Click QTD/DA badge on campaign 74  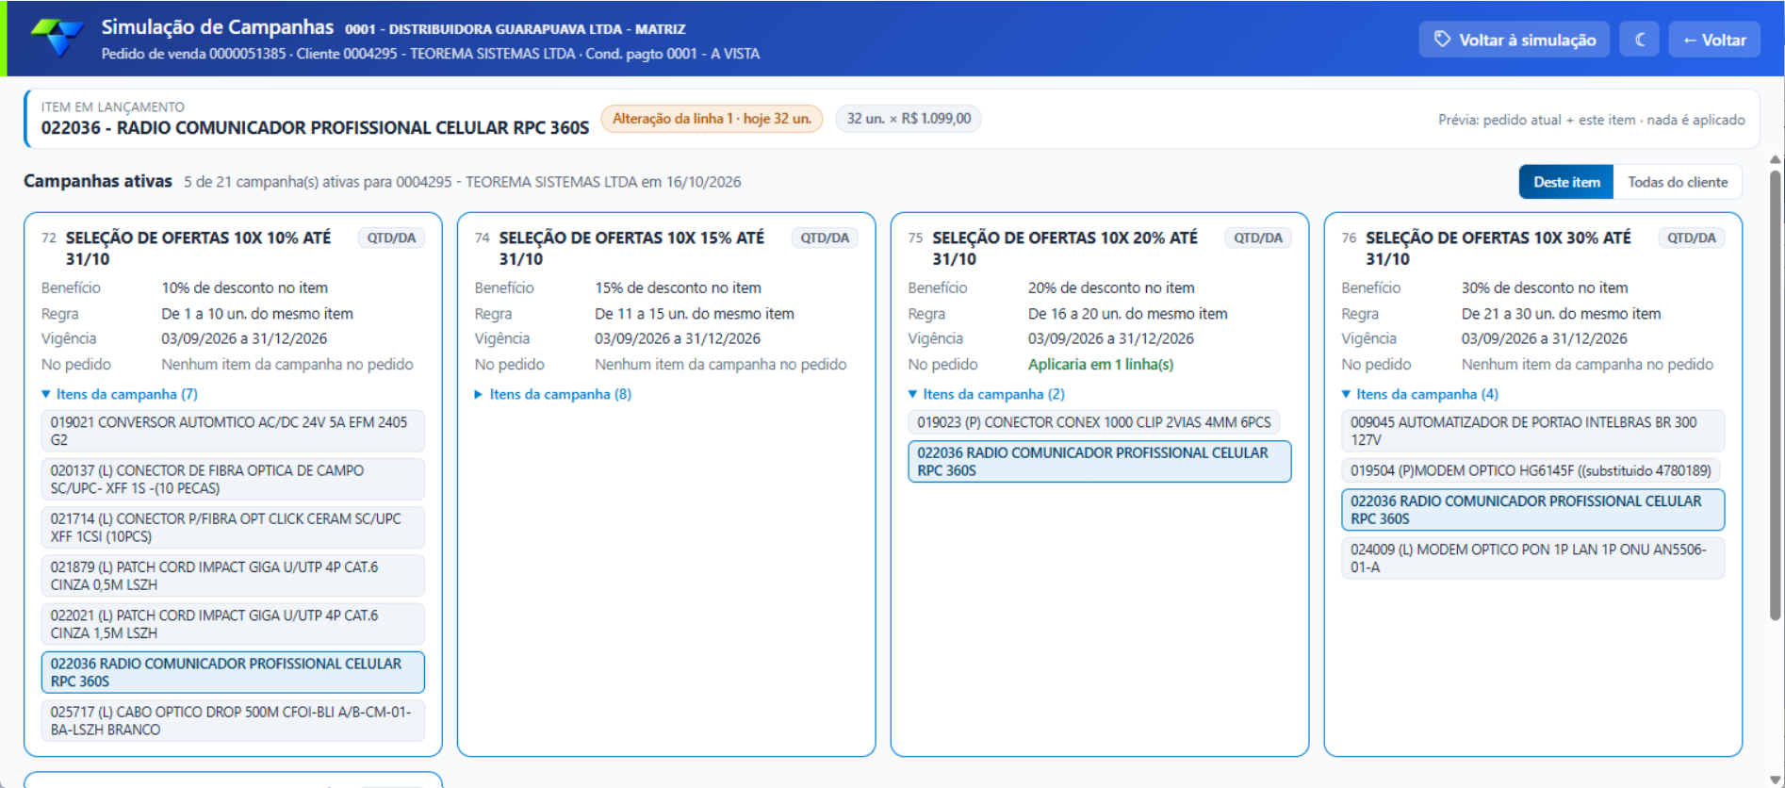click(825, 238)
